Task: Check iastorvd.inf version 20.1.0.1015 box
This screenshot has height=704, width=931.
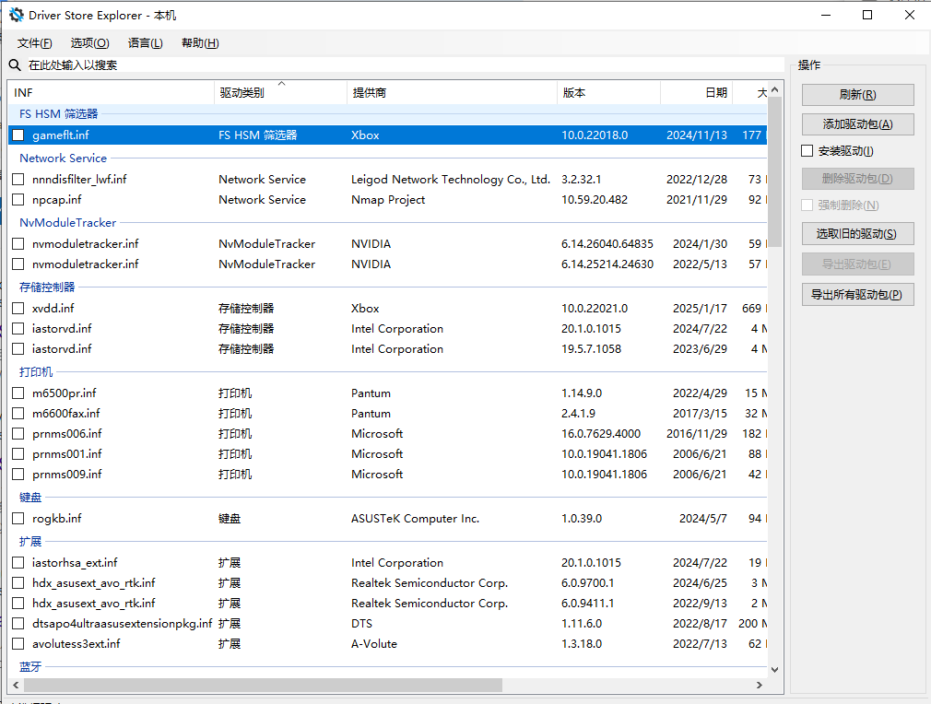Action: tap(18, 328)
